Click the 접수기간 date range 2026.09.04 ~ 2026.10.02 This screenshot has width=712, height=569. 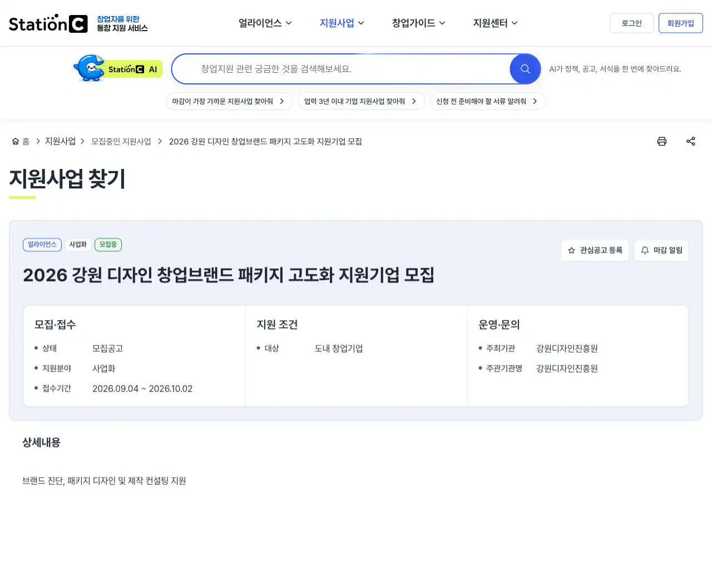point(142,388)
